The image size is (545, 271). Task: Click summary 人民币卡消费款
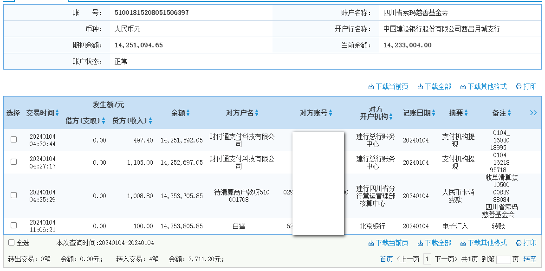458,196
